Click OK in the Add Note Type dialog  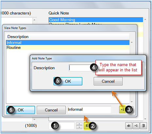coord(68,81)
